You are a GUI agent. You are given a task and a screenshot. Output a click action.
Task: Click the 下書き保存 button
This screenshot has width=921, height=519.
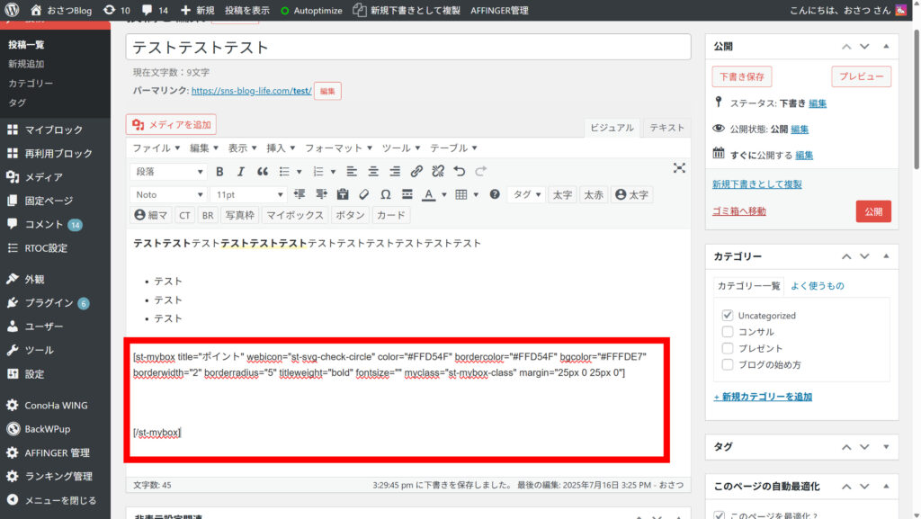click(x=742, y=76)
